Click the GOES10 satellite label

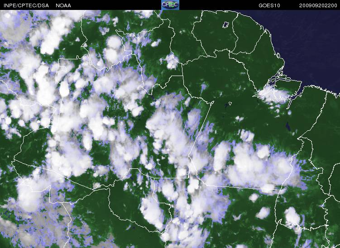(269, 5)
